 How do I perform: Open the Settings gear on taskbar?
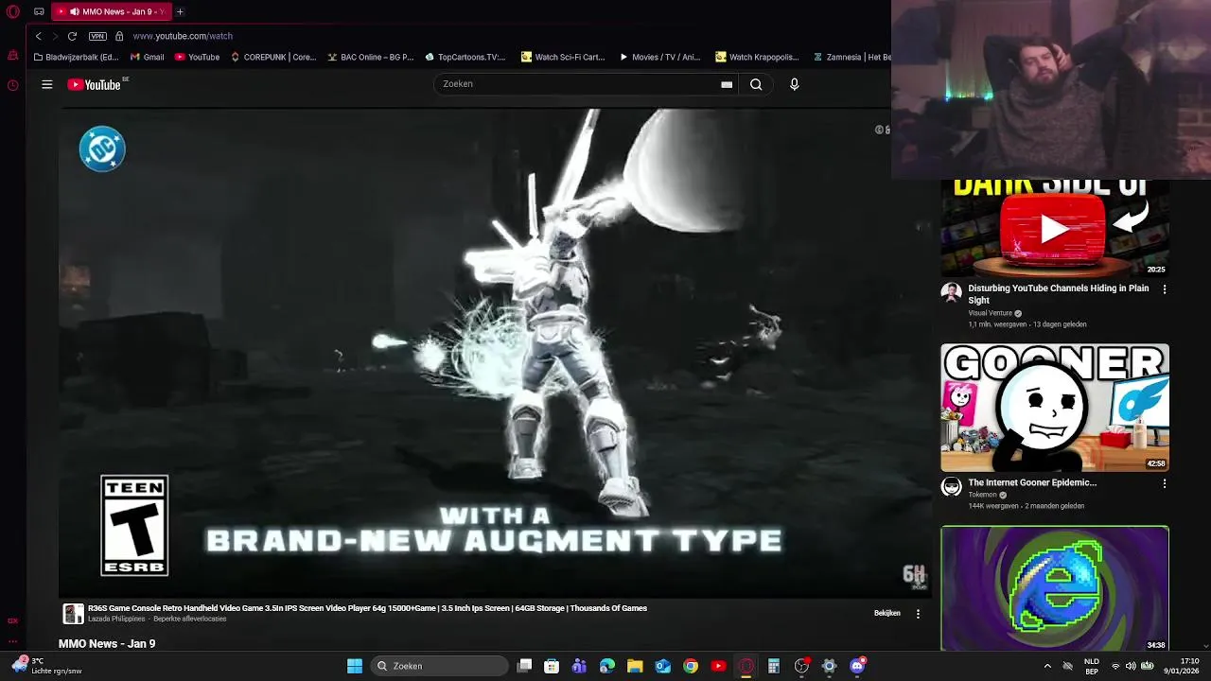(829, 666)
